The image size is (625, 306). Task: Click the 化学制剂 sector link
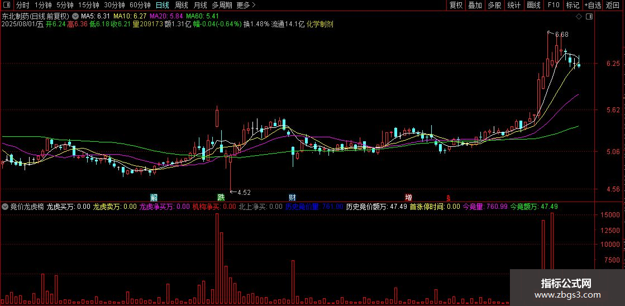coord(320,24)
